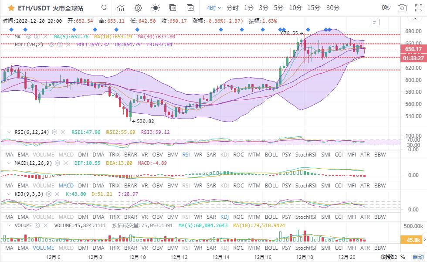Click the 650.17 current price label
Image resolution: width=427 pixels, height=262 pixels.
[413, 49]
